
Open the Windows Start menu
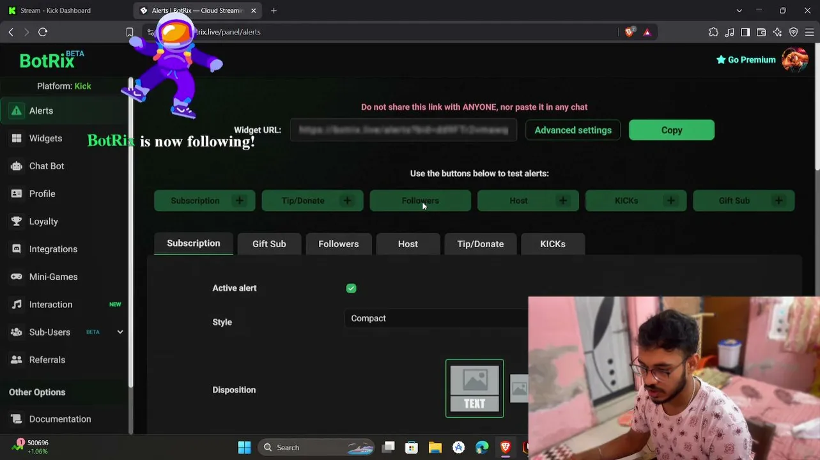244,447
